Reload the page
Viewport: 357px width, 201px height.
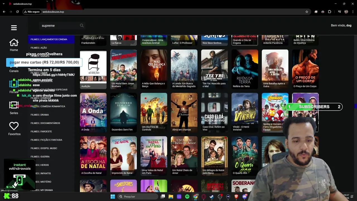pyautogui.click(x=17, y=12)
